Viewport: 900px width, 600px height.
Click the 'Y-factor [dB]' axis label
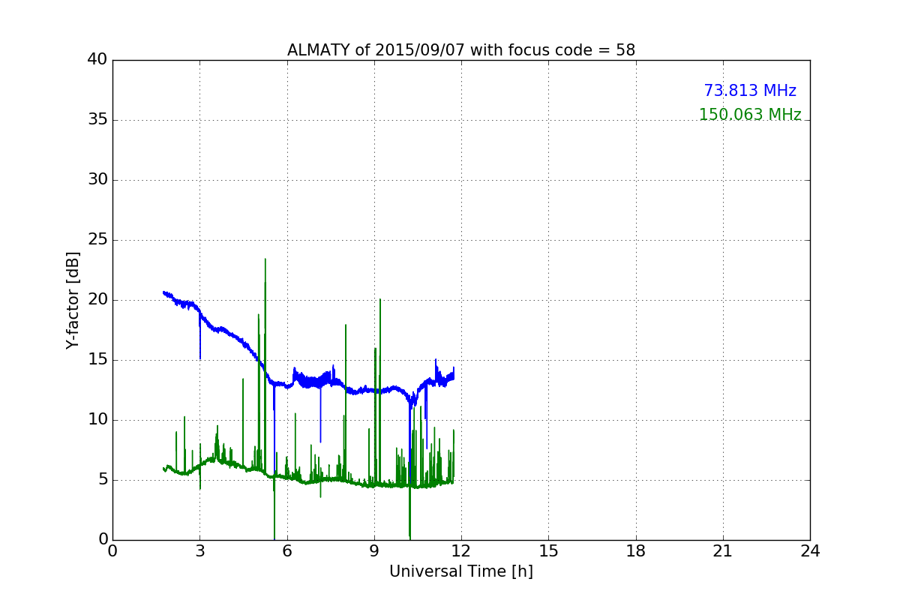tap(73, 300)
